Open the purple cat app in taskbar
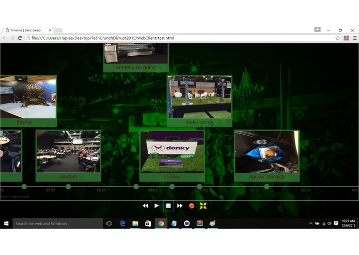359x255 pixels. click(x=187, y=224)
